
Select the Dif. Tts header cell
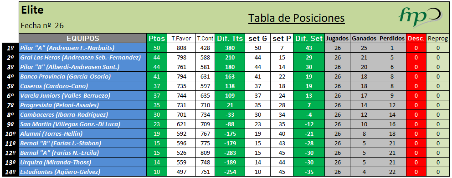pyautogui.click(x=230, y=39)
